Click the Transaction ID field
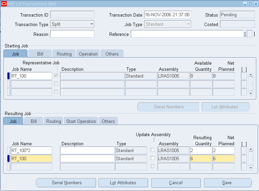The image size is (259, 191). [72, 15]
